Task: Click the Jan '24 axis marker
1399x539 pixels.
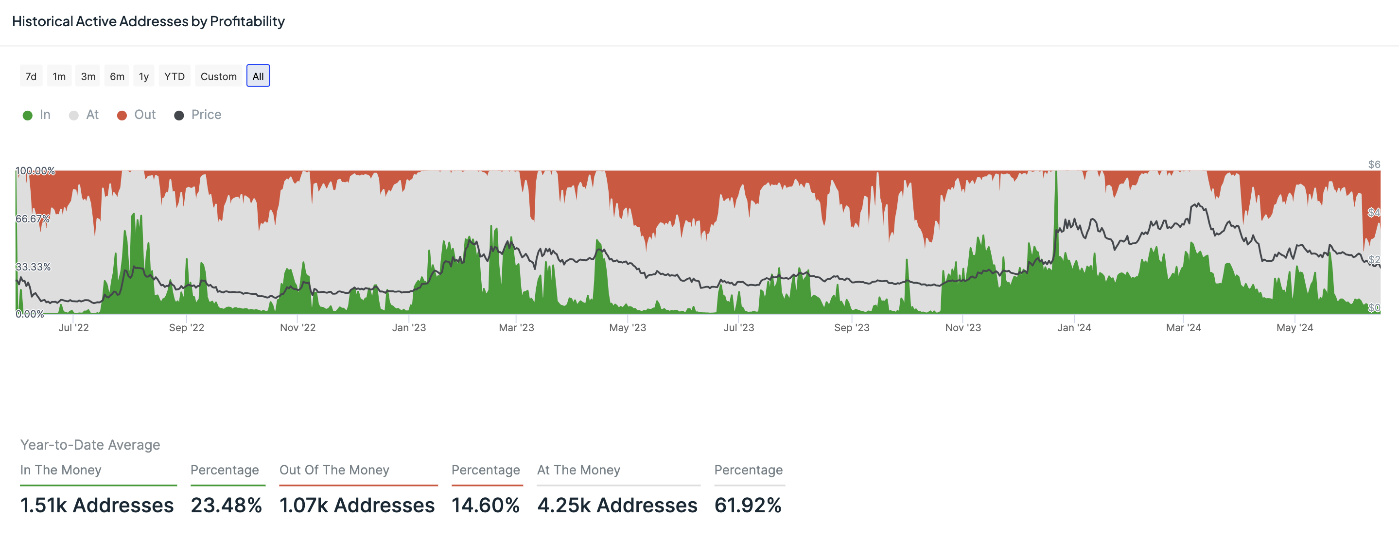Action: click(1074, 327)
